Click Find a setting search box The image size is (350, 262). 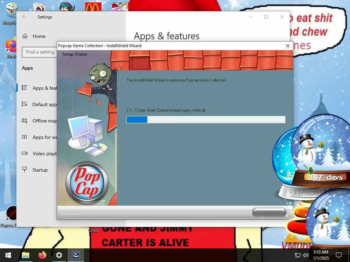tap(40, 52)
